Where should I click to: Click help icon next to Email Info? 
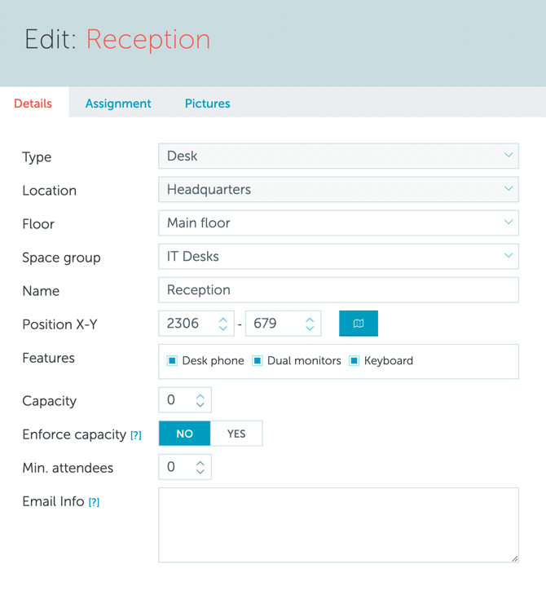coord(94,502)
